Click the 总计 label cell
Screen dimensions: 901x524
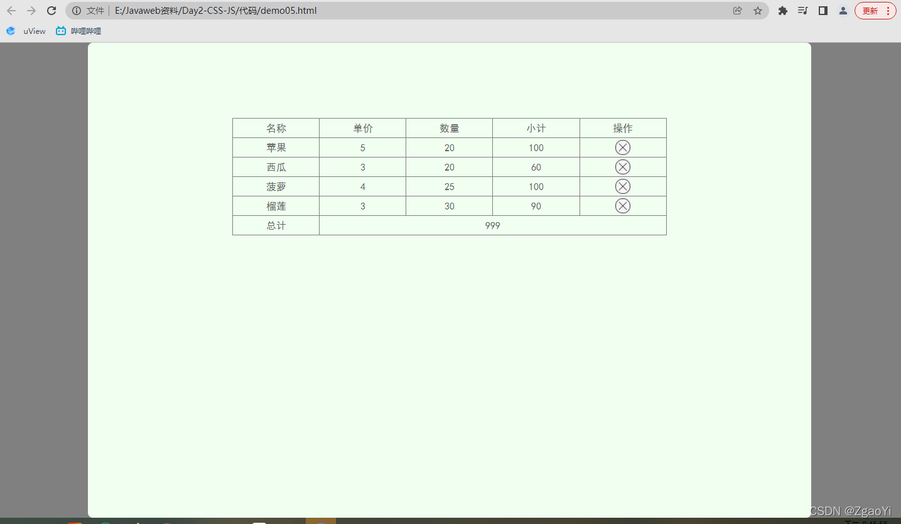[276, 225]
